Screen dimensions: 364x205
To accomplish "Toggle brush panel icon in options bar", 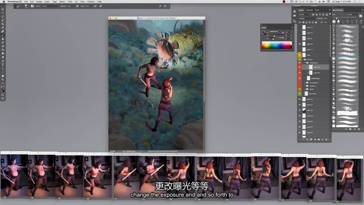I will point(32,6).
